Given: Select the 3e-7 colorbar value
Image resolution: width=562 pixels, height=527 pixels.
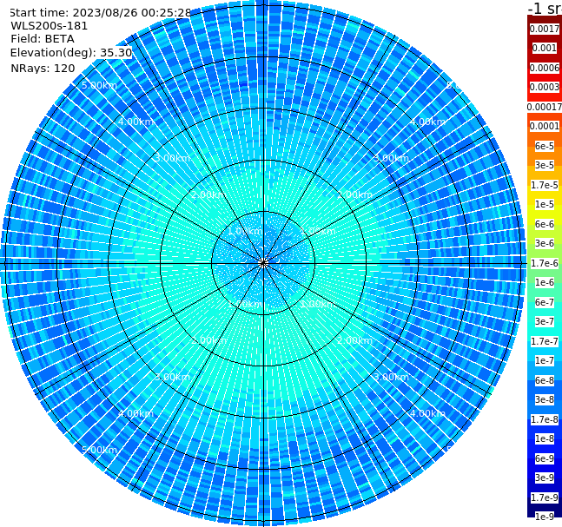Looking at the screenshot, I should point(545,321).
